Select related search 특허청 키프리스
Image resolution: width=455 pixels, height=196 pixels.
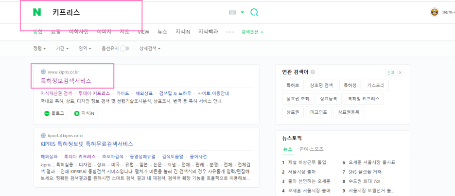tap(364, 99)
